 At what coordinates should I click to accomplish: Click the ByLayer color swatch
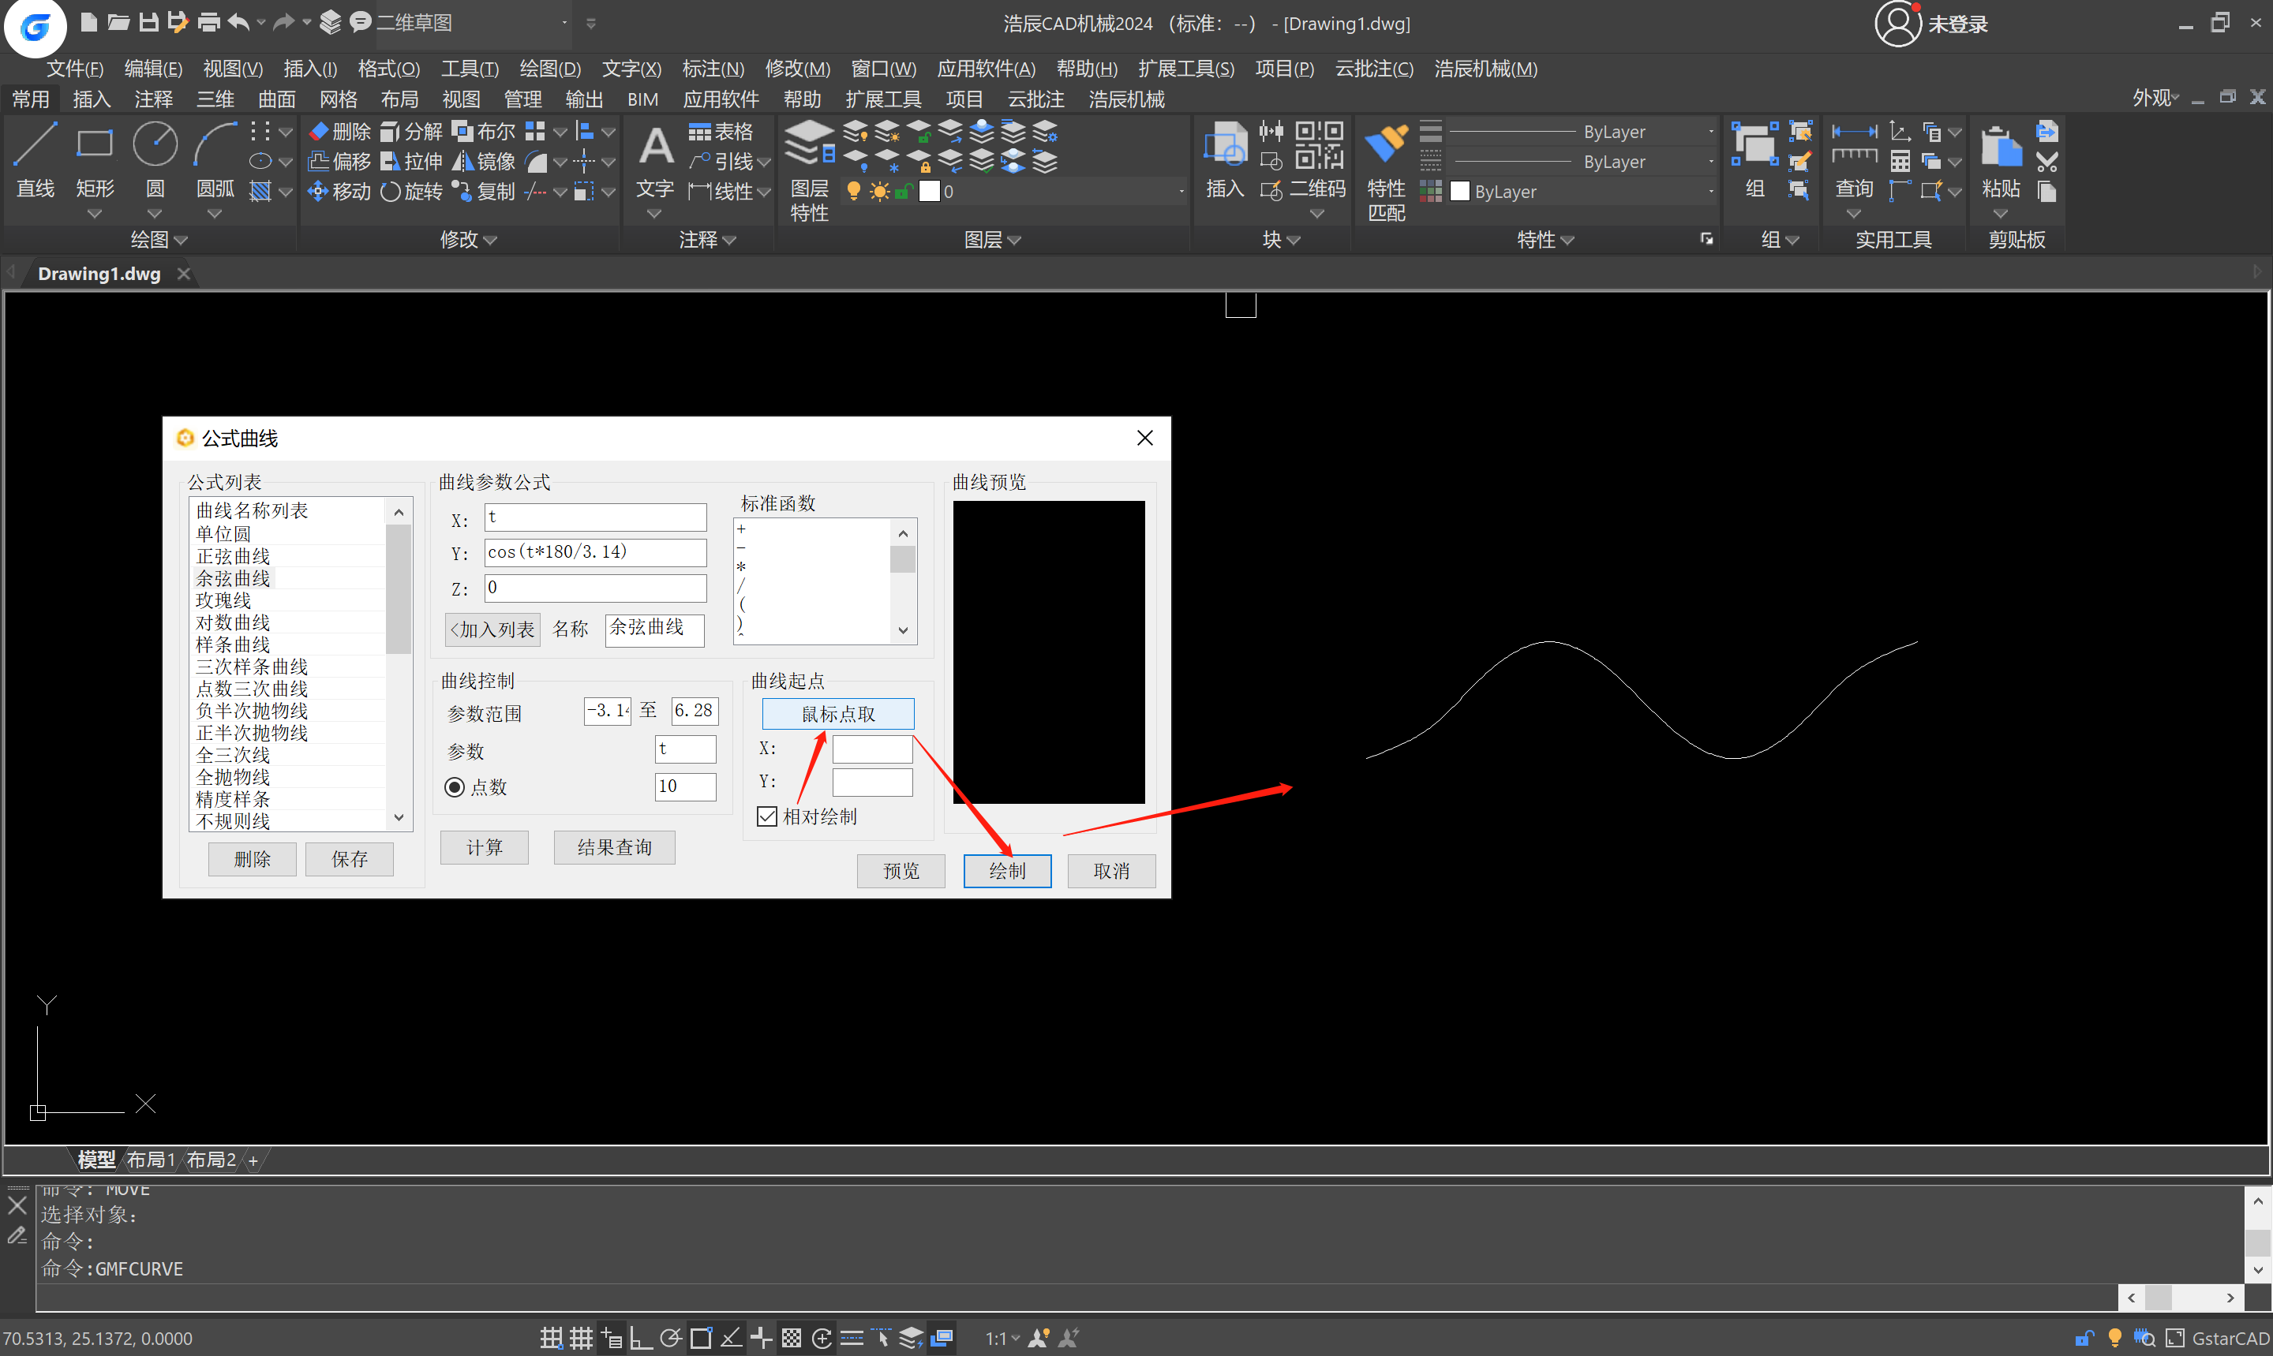(1459, 191)
